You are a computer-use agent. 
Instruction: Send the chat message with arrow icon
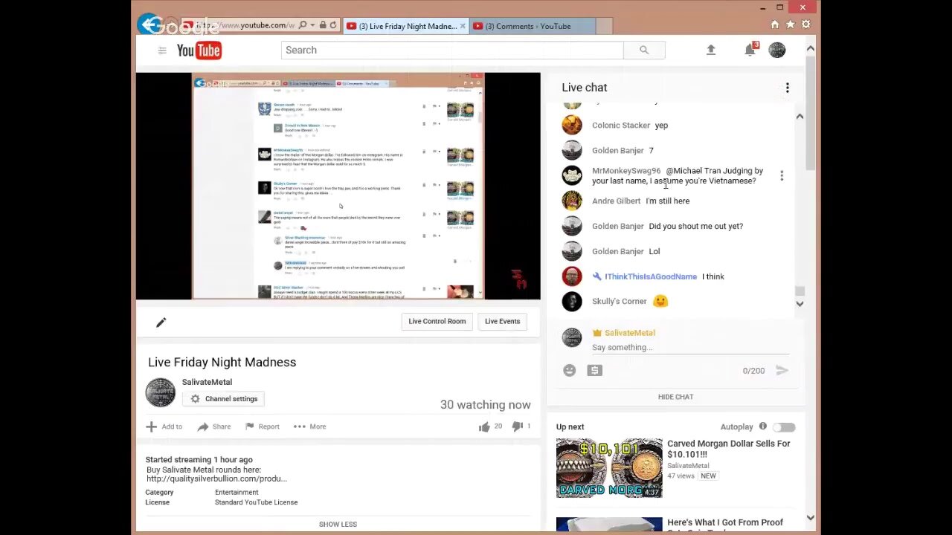[782, 370]
